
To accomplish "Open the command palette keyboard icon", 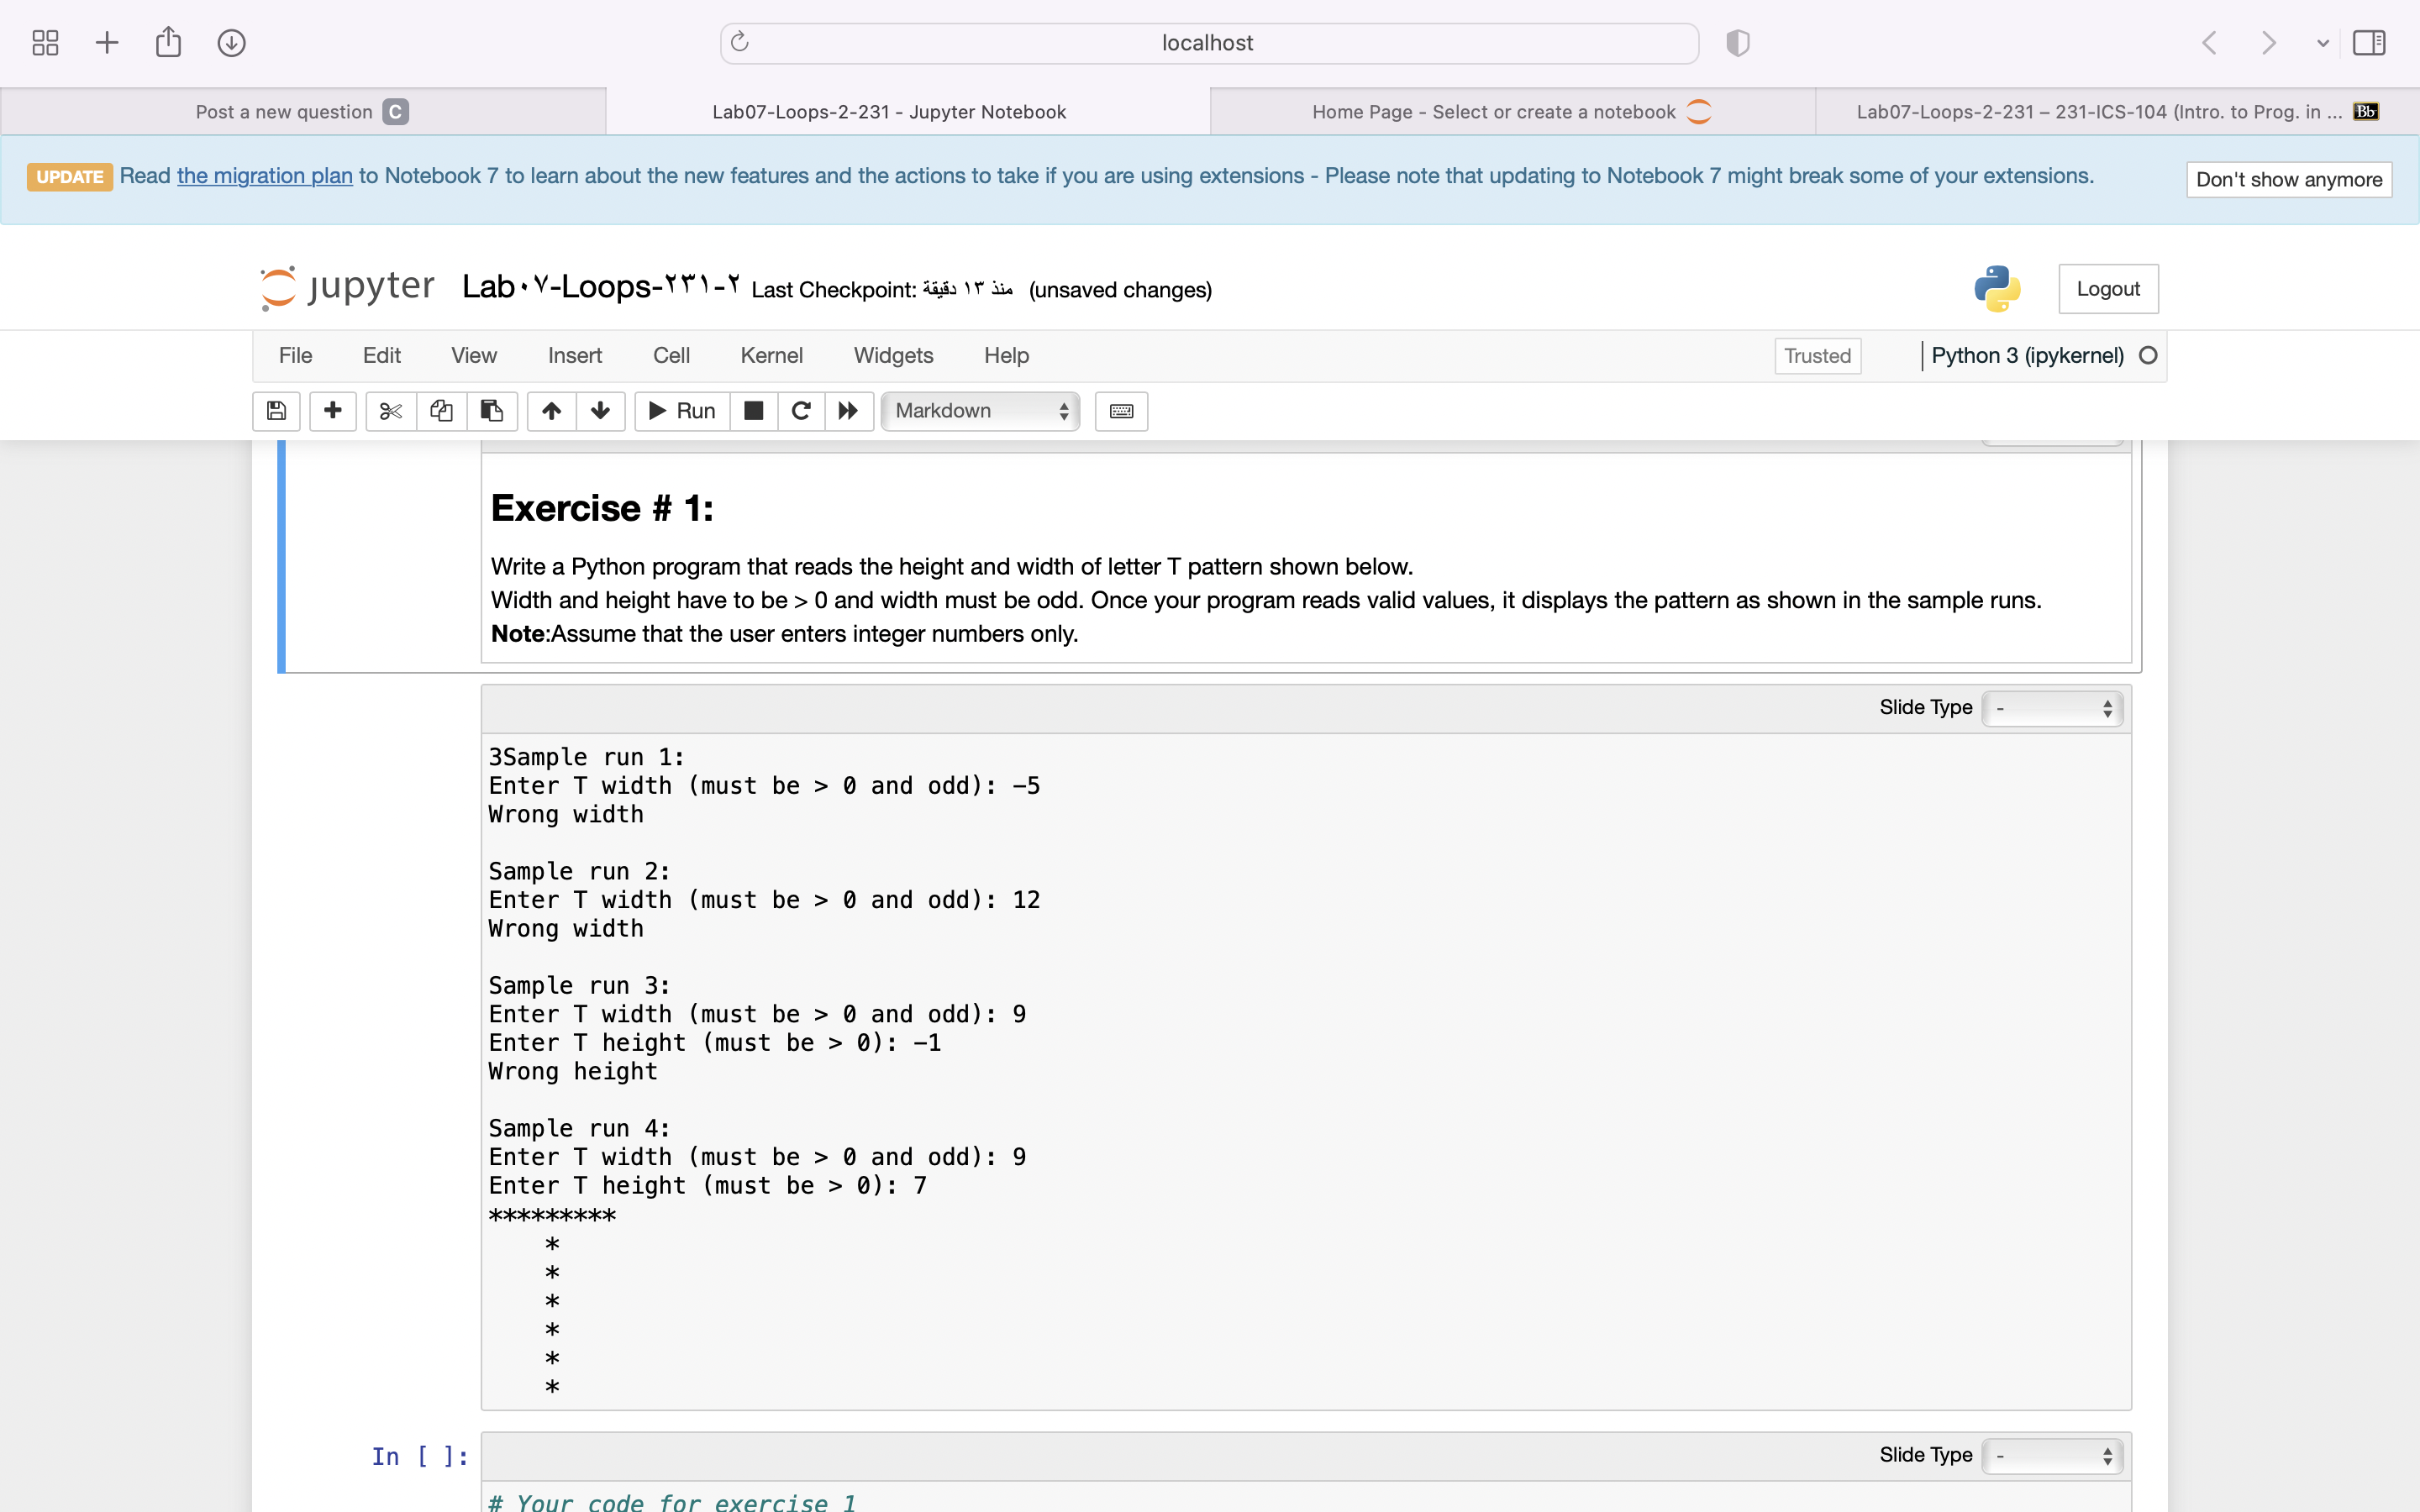I will pos(1120,411).
